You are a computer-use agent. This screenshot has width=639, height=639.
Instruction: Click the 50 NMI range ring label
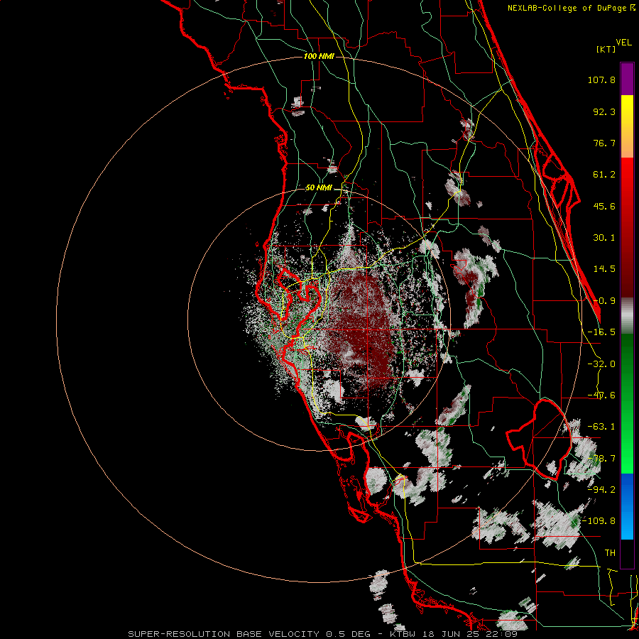coord(319,188)
